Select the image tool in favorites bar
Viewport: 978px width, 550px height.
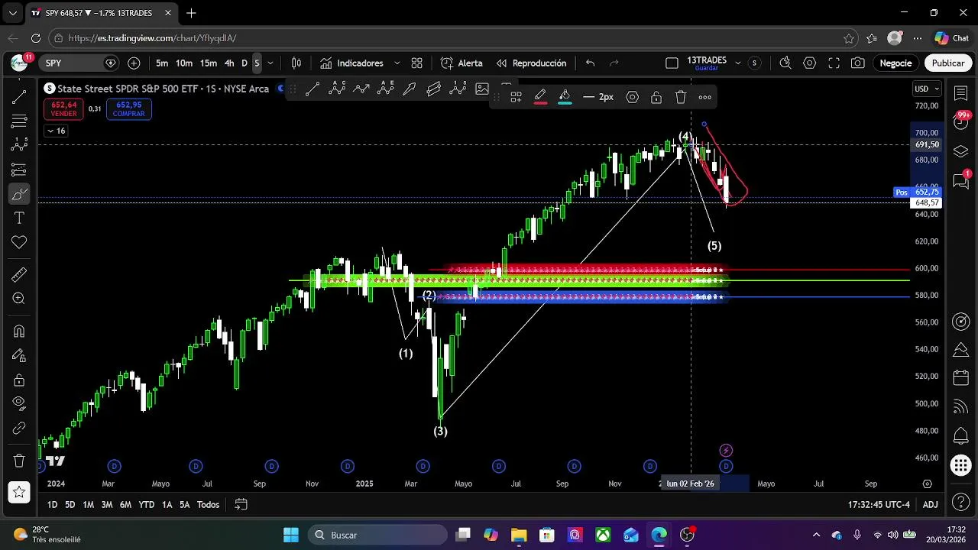(x=482, y=89)
